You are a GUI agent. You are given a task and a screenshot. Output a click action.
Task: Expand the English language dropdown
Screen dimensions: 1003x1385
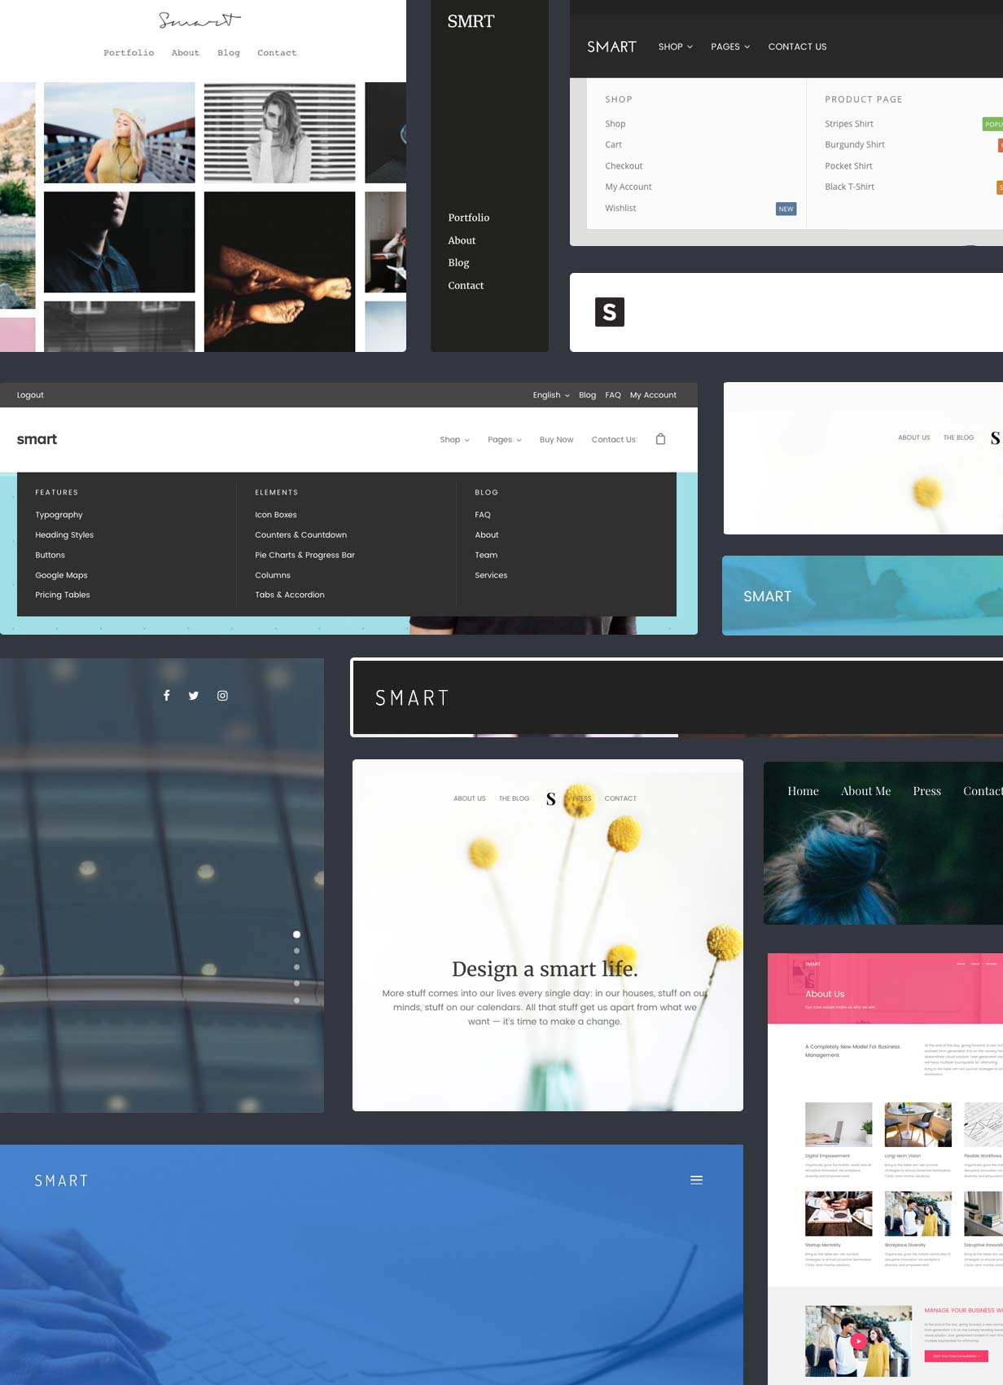point(550,395)
